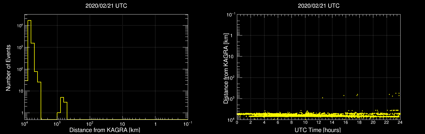
Task: Select the 10^2 tick on the histogram x-axis
Action: coord(90,124)
